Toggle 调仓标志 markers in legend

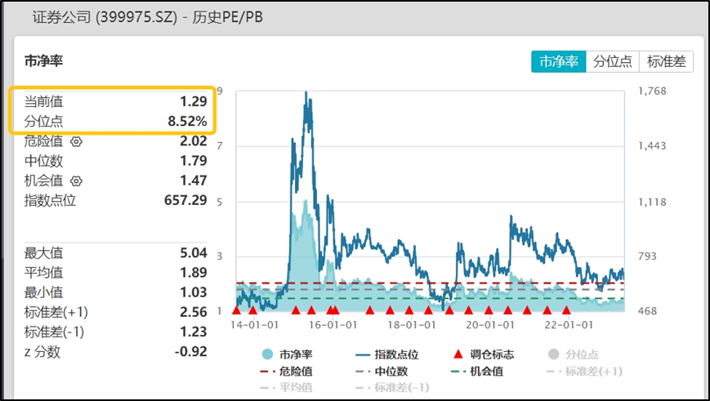tap(483, 354)
